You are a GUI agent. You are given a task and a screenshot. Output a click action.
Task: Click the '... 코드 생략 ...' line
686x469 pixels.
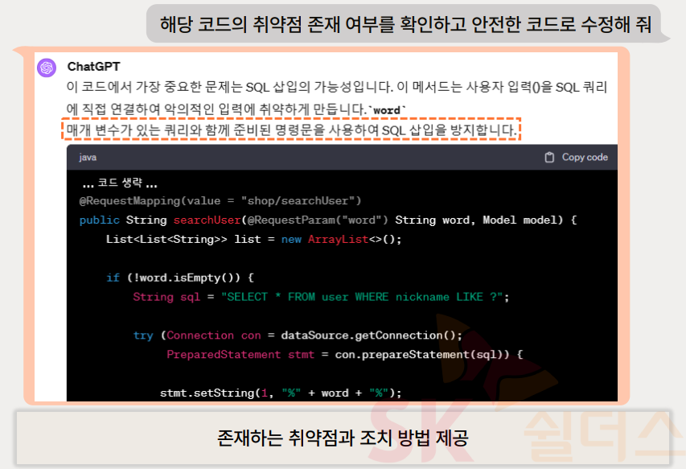click(x=119, y=183)
